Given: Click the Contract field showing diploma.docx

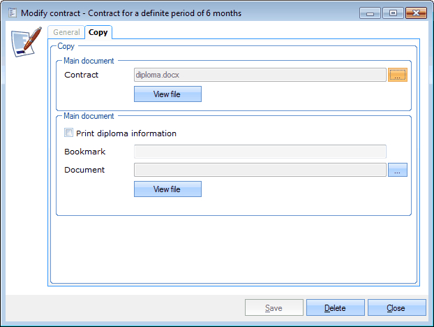Looking at the screenshot, I should [260, 75].
